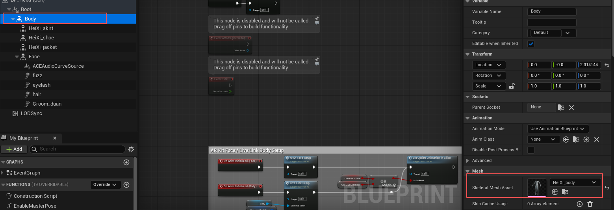The height and width of the screenshot is (210, 614).
Task: Click the HeiXi_body mesh thumbnail
Action: pos(537,188)
